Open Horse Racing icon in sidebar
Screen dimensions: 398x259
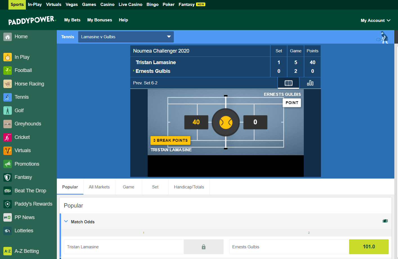8,84
